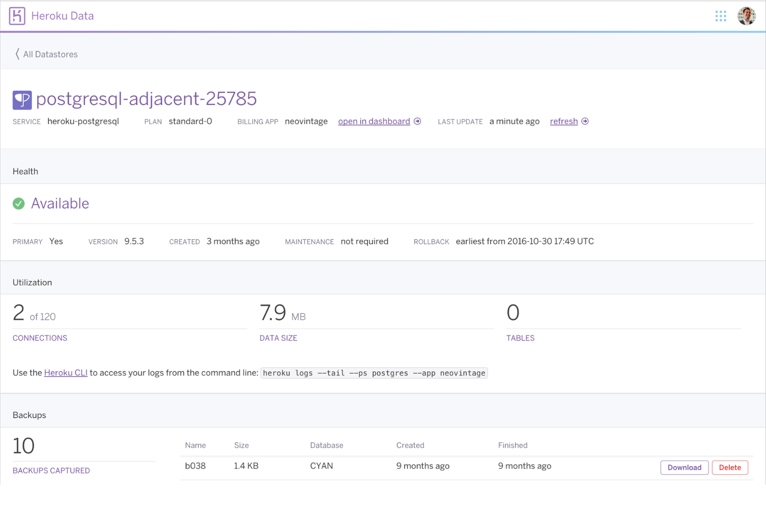Viewport: 766px width, 510px height.
Task: Refresh the datastore status
Action: [x=563, y=121]
